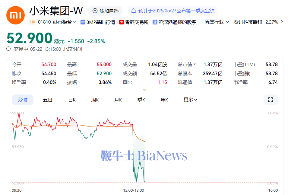Expand more quote data chevron
Screen dimensions: 288x195
point(145,90)
